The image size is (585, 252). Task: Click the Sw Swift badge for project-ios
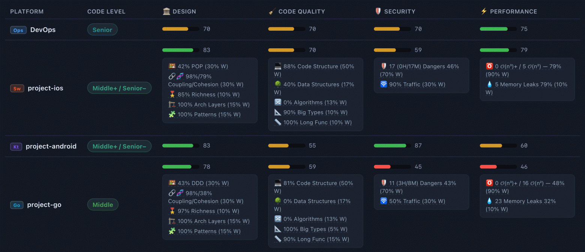pyautogui.click(x=17, y=88)
